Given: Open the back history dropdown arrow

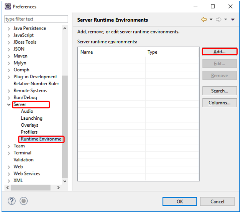Looking at the screenshot, I should click(211, 20).
